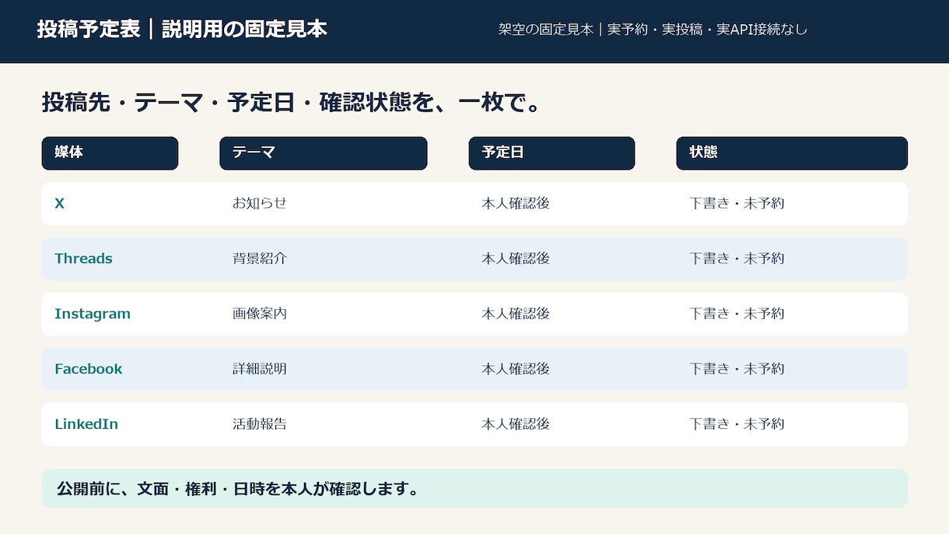Click the 詳細説明 theme cell

260,369
